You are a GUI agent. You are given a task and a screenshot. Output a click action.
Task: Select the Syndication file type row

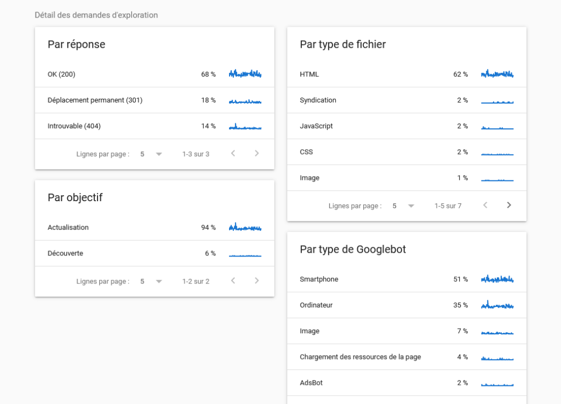click(407, 100)
